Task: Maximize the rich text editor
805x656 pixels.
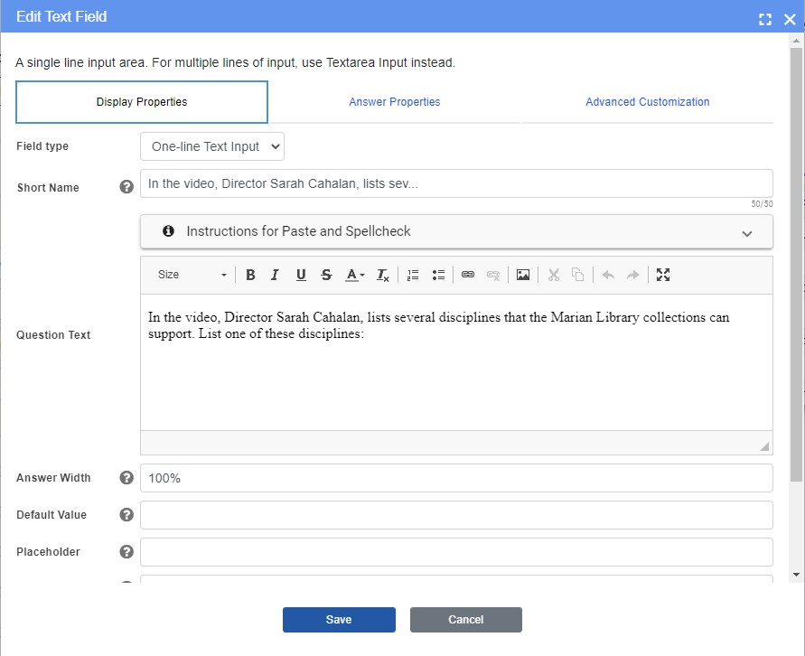Action: 663,275
